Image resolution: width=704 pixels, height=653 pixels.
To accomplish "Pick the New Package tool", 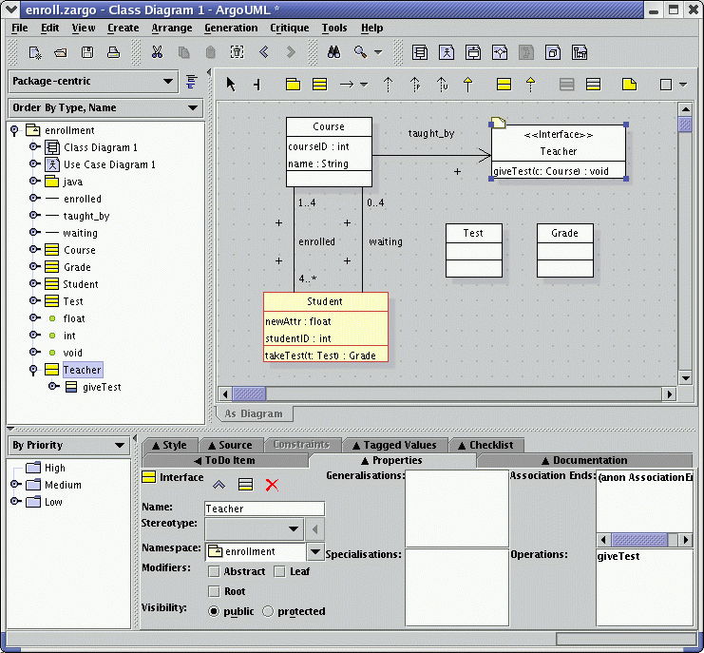I will tap(293, 84).
